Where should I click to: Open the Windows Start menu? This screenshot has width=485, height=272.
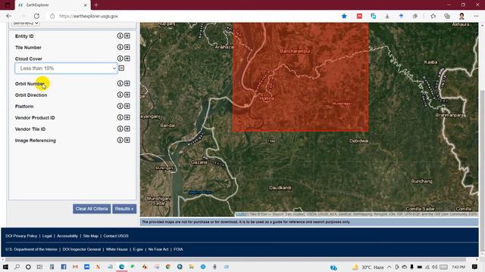tap(5, 267)
